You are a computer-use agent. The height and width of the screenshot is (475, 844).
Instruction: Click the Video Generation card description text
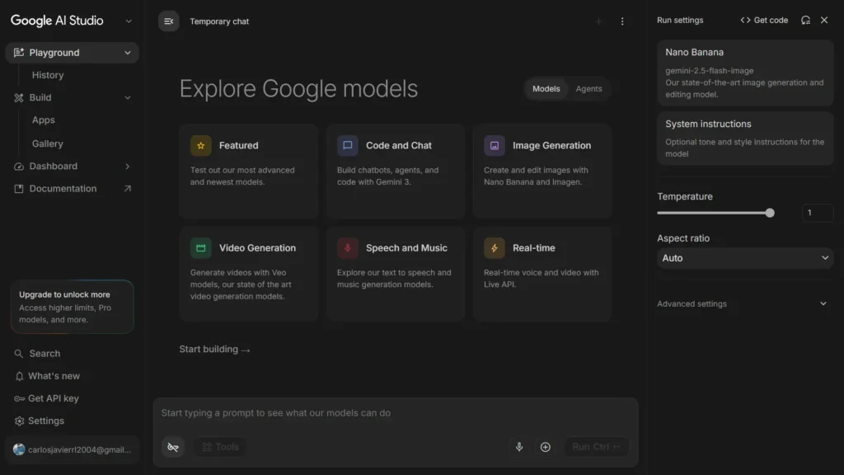241,285
